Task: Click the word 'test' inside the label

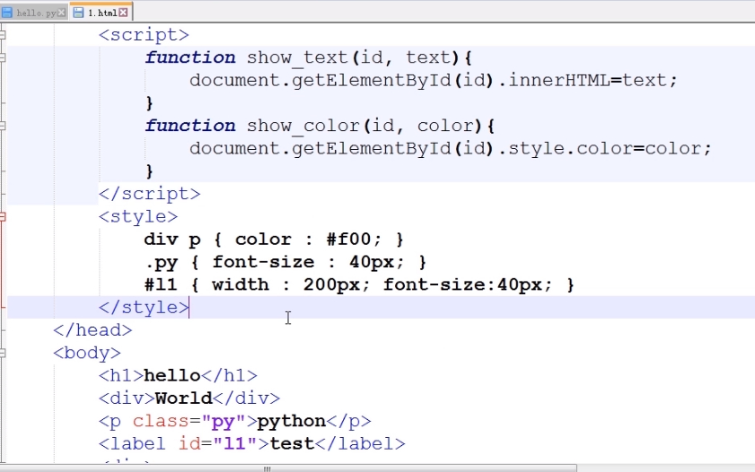Action: point(292,443)
